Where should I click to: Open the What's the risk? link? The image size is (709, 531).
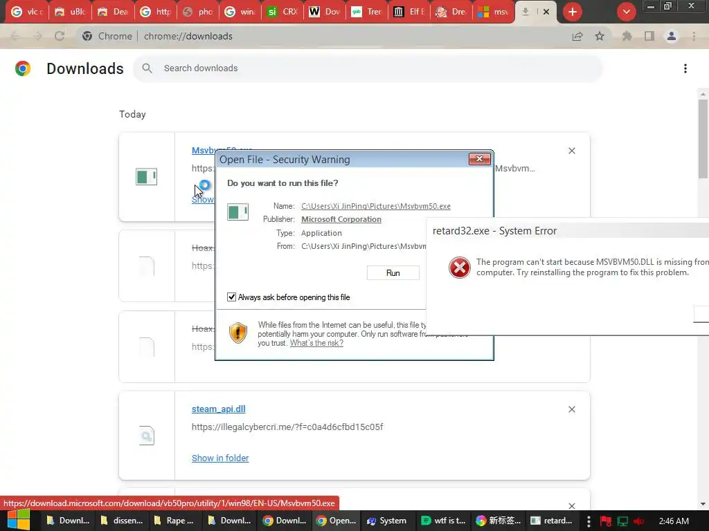316,343
